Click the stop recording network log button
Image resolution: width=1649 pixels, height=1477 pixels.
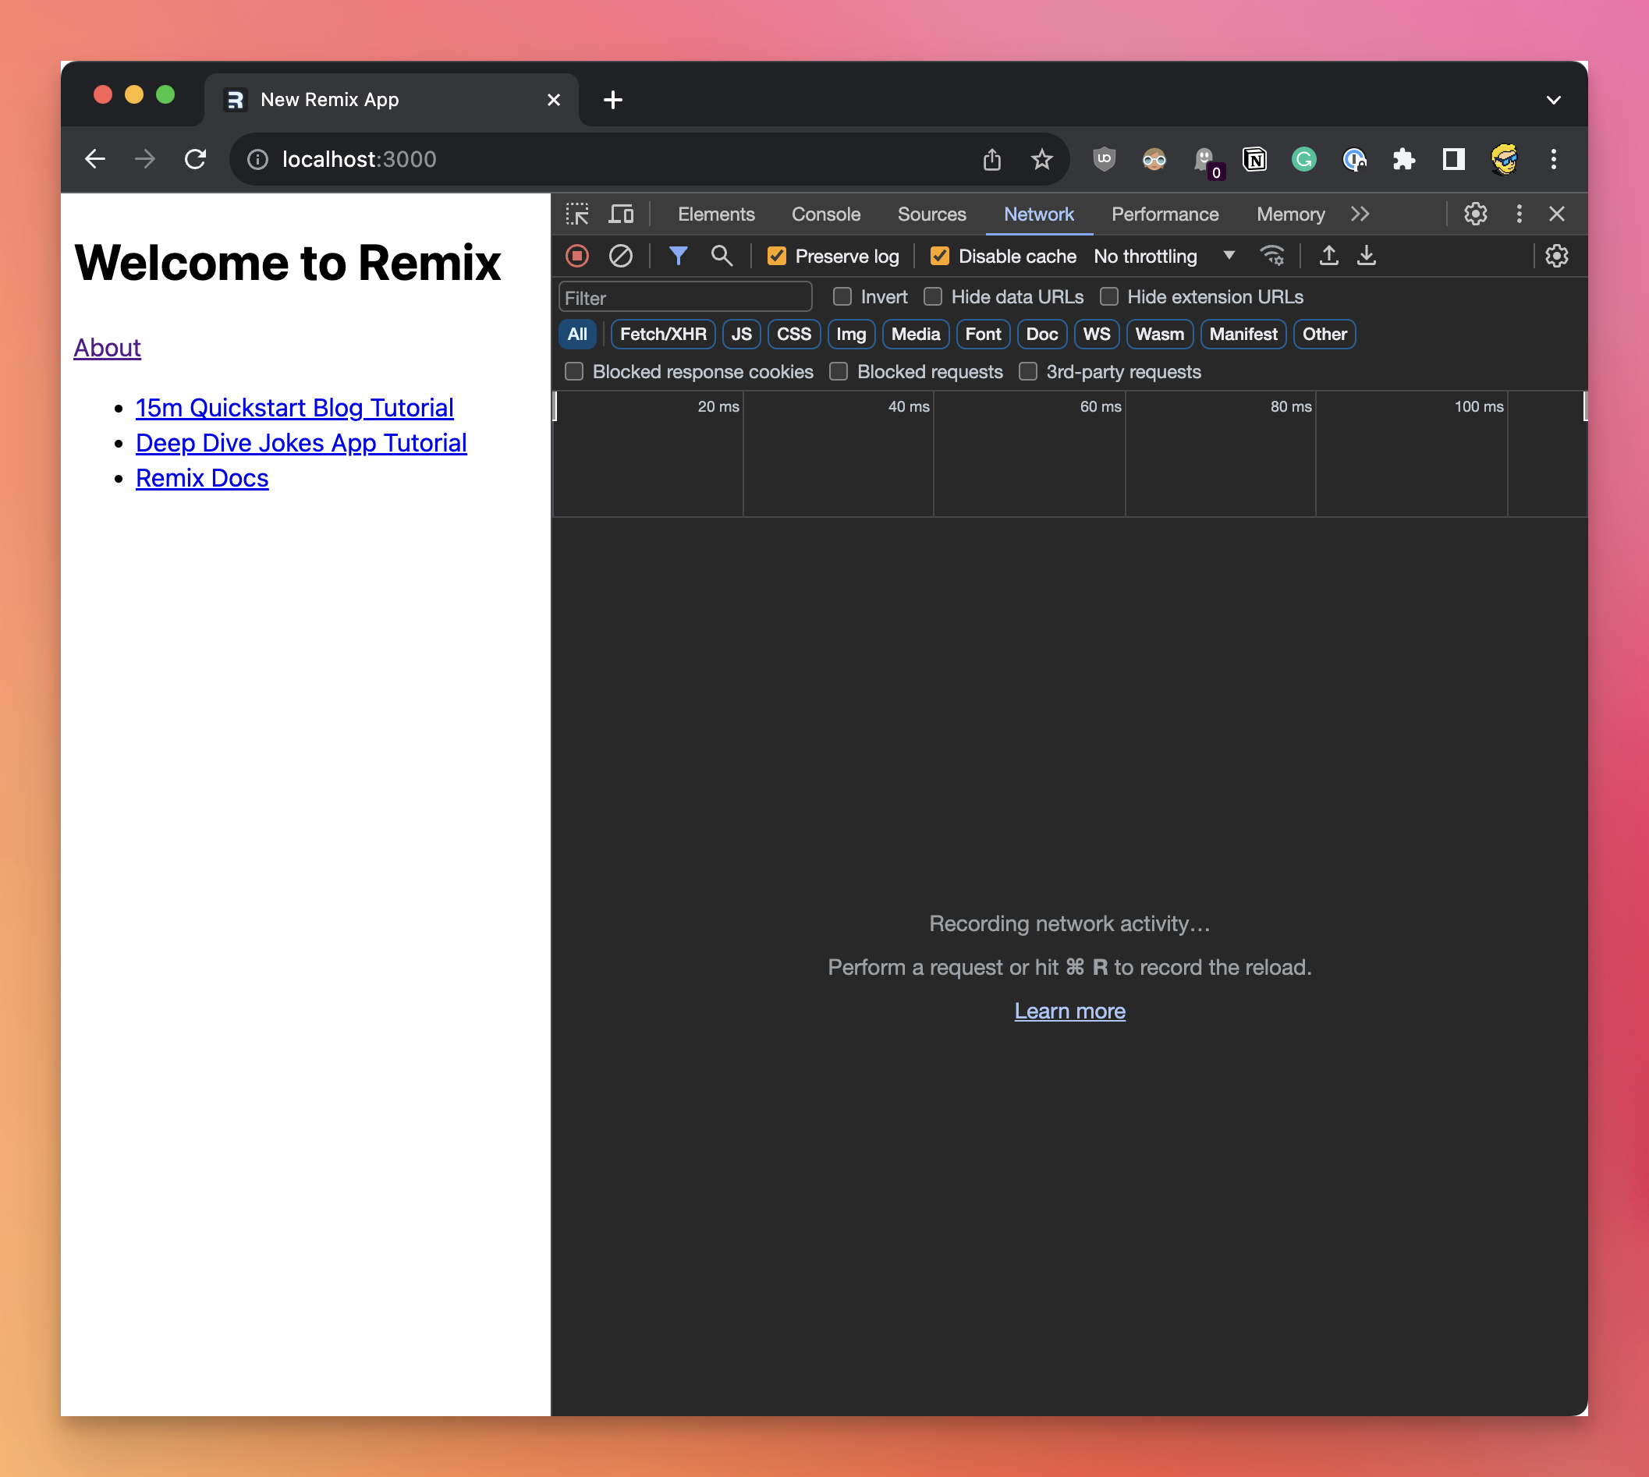(x=576, y=257)
